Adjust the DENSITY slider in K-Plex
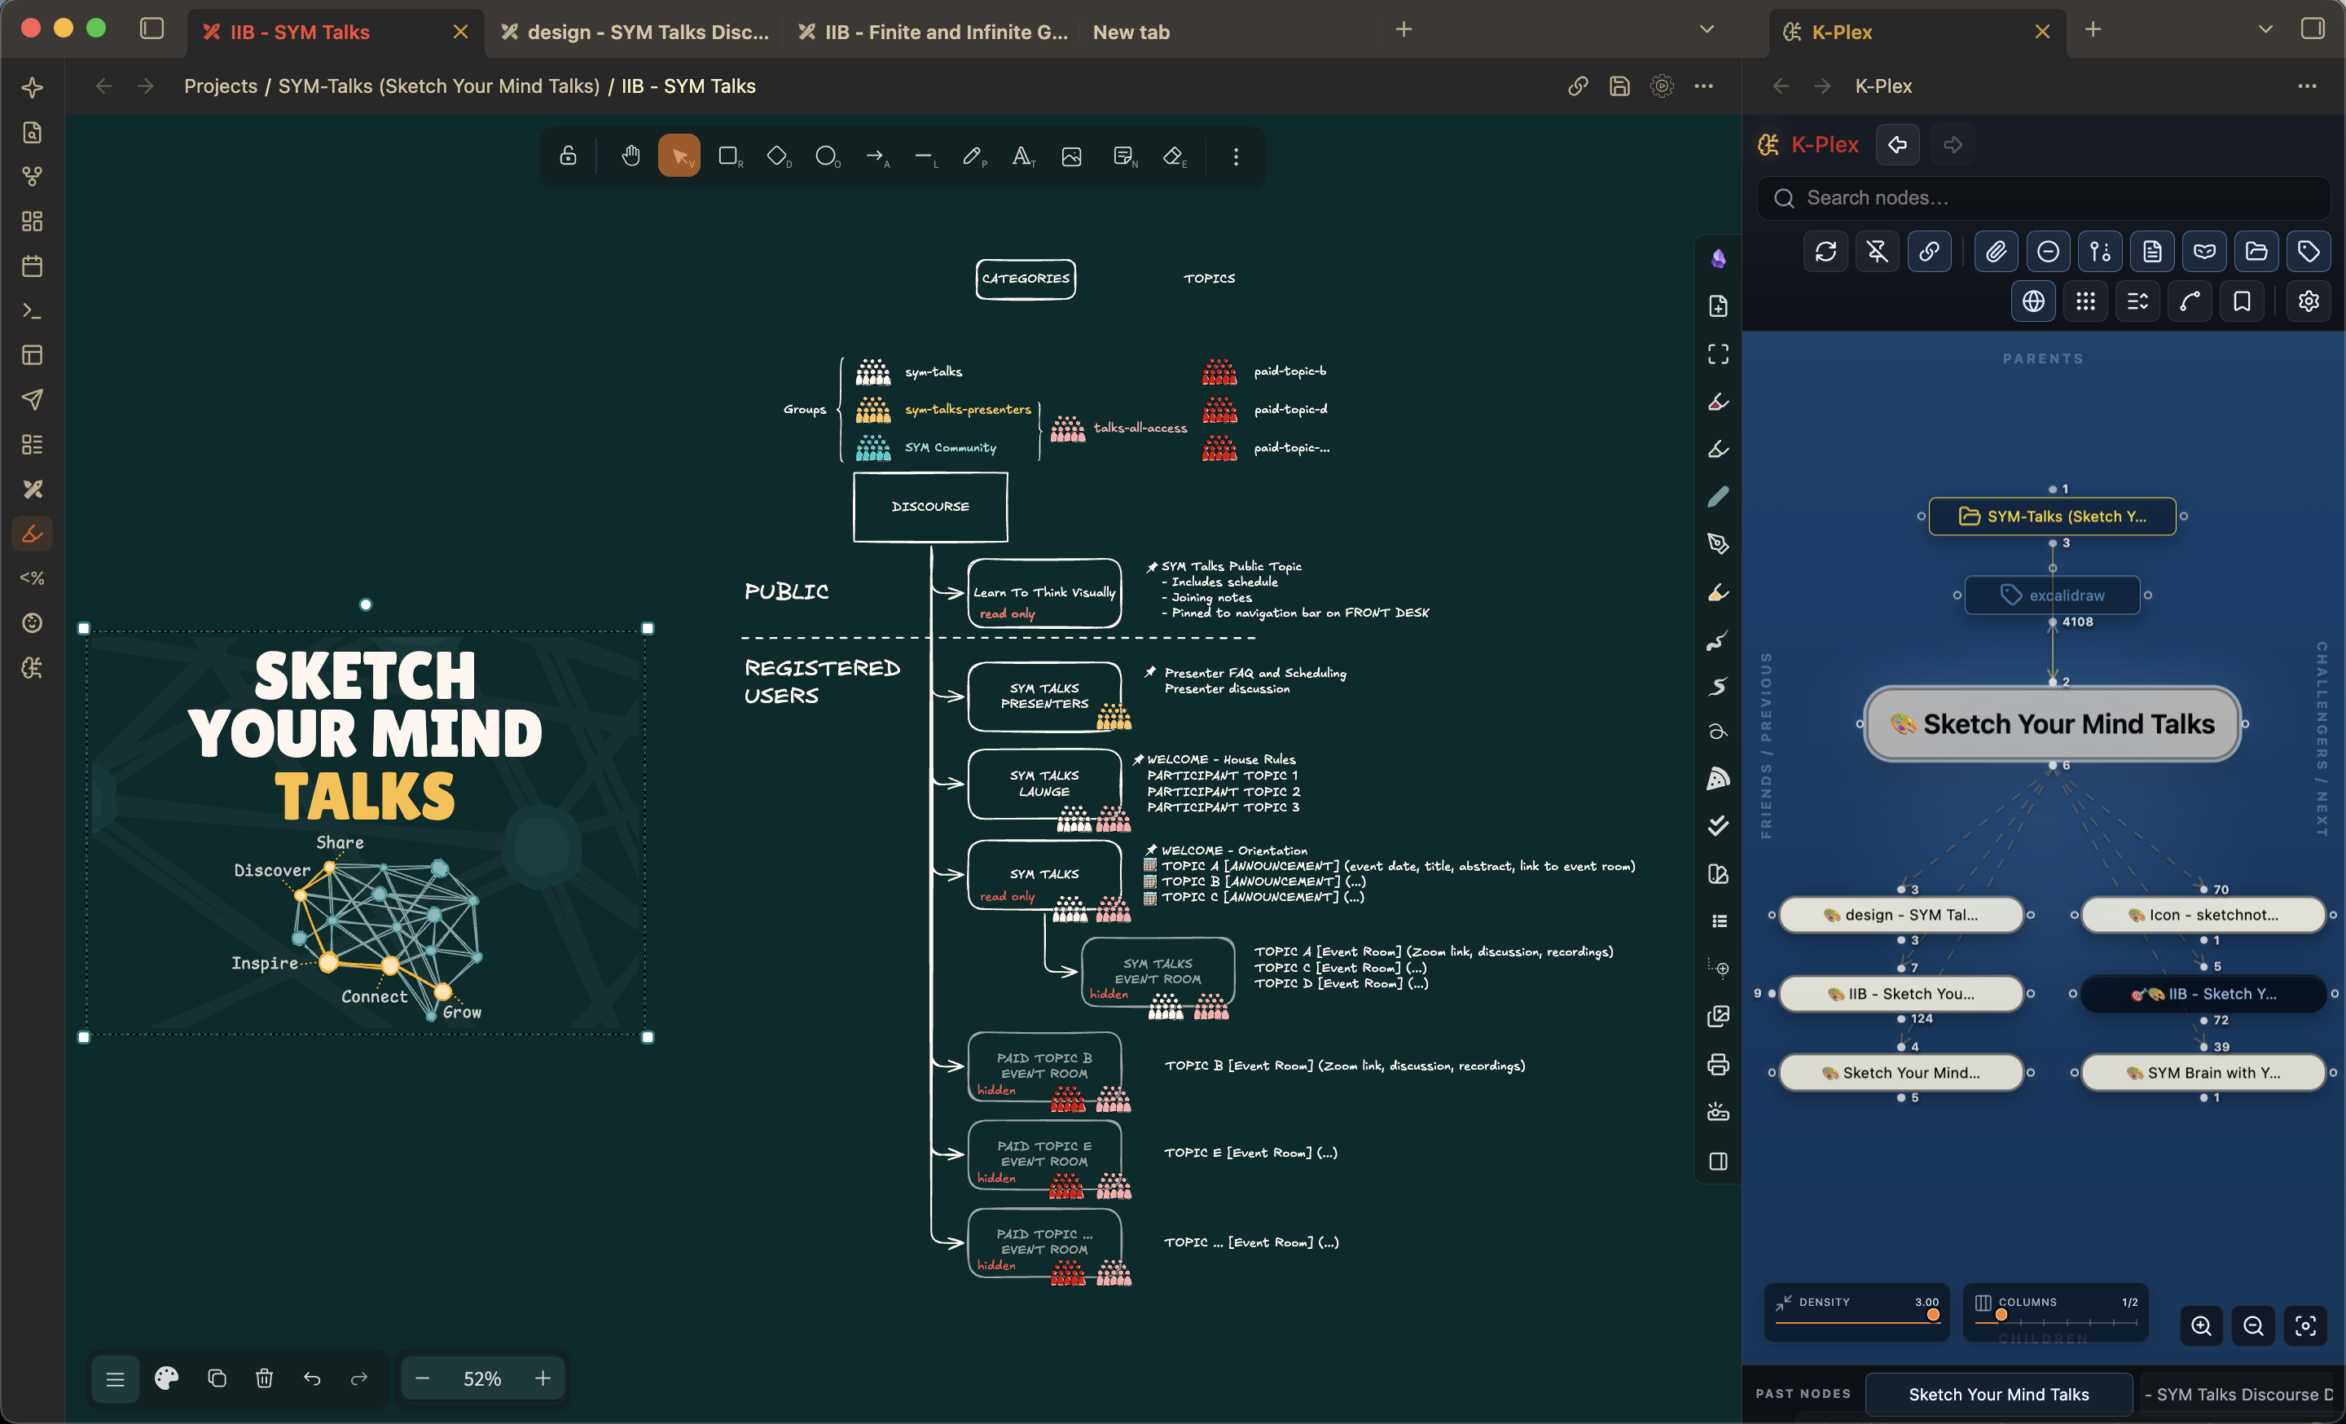The width and height of the screenshot is (2346, 1424). (1856, 1321)
